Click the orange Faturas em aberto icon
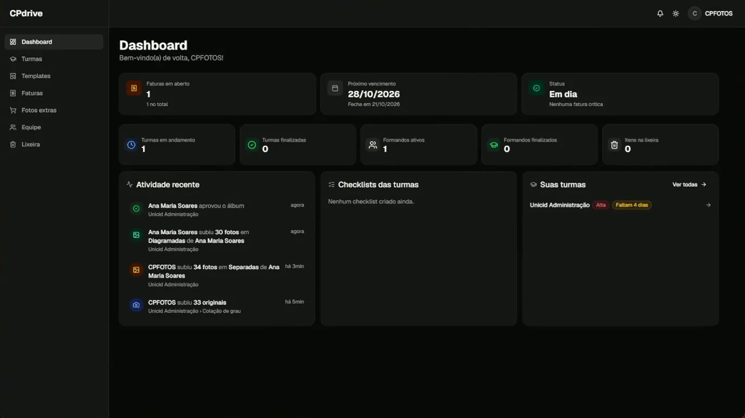This screenshot has width=745, height=418. [134, 88]
